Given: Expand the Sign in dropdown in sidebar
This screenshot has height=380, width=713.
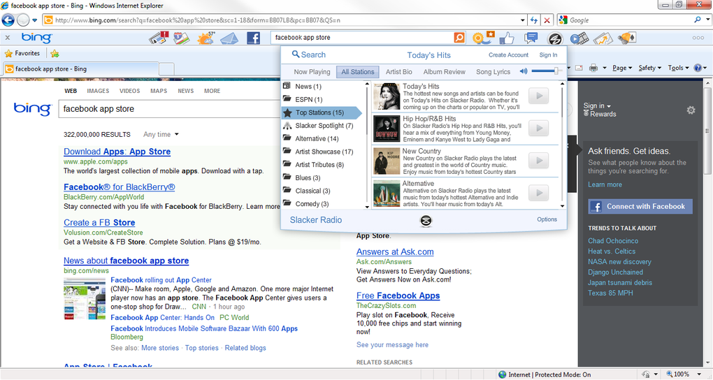Looking at the screenshot, I should tap(597, 105).
